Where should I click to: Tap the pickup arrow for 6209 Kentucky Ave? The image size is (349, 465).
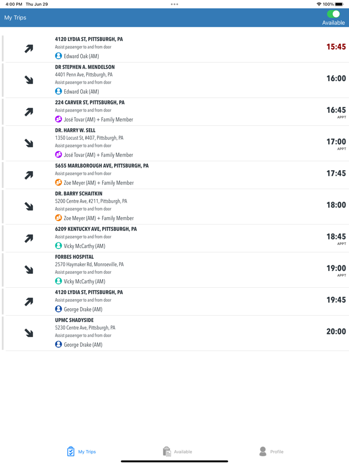(28, 237)
